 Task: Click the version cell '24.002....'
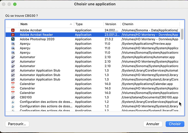click(111, 30)
